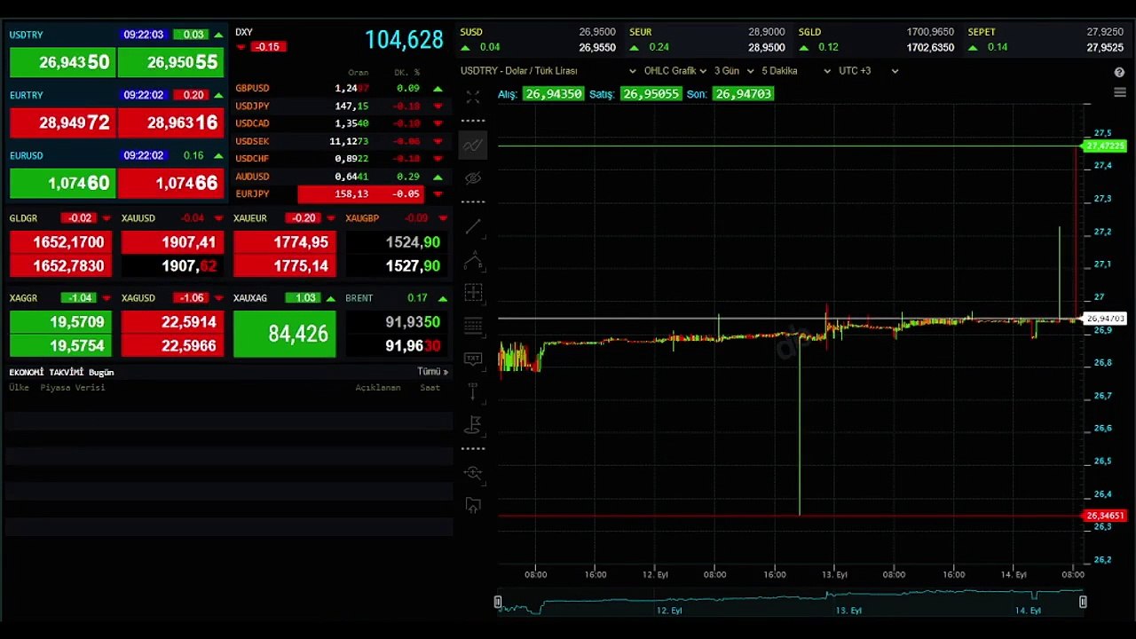Screen dimensions: 1136x639
Task: Select the indicators line-chart tool
Action: click(473, 145)
